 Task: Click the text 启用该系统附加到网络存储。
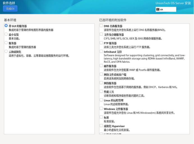pyautogui.click(x=119, y=78)
